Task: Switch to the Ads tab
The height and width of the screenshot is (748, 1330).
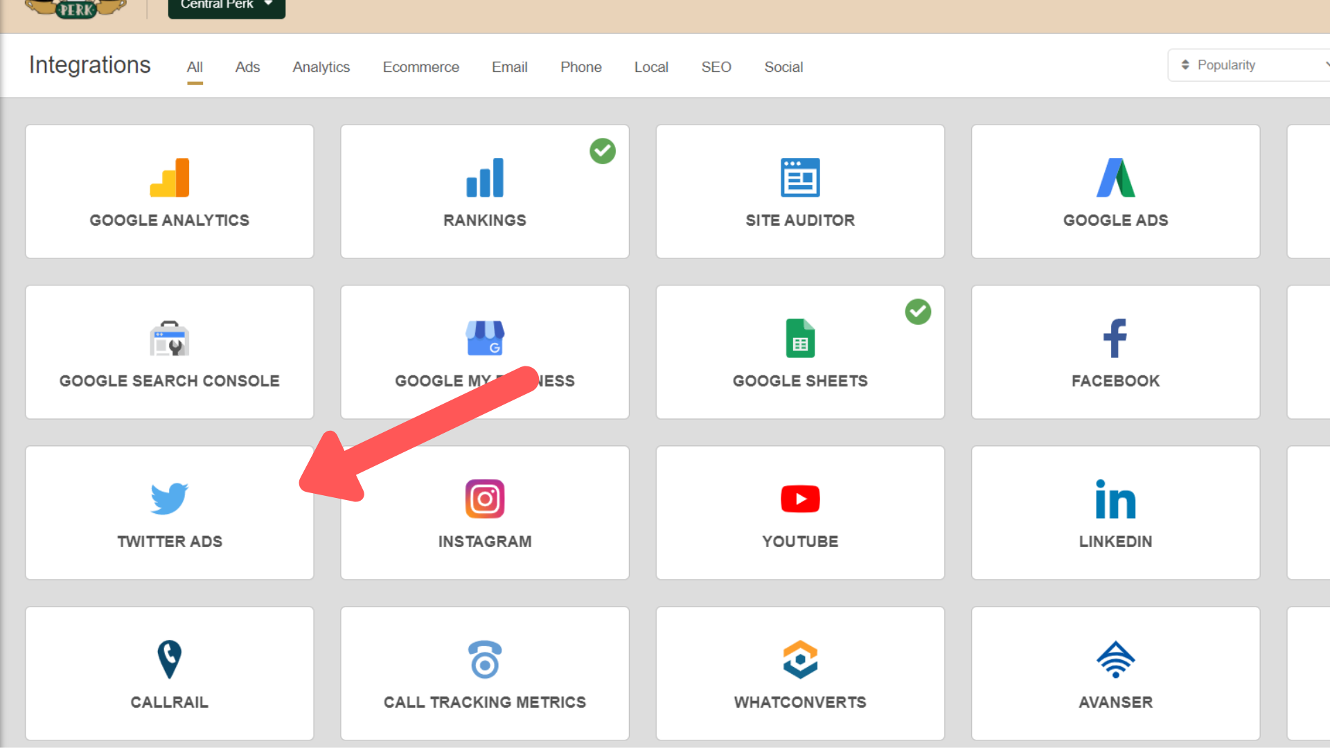Action: tap(247, 66)
